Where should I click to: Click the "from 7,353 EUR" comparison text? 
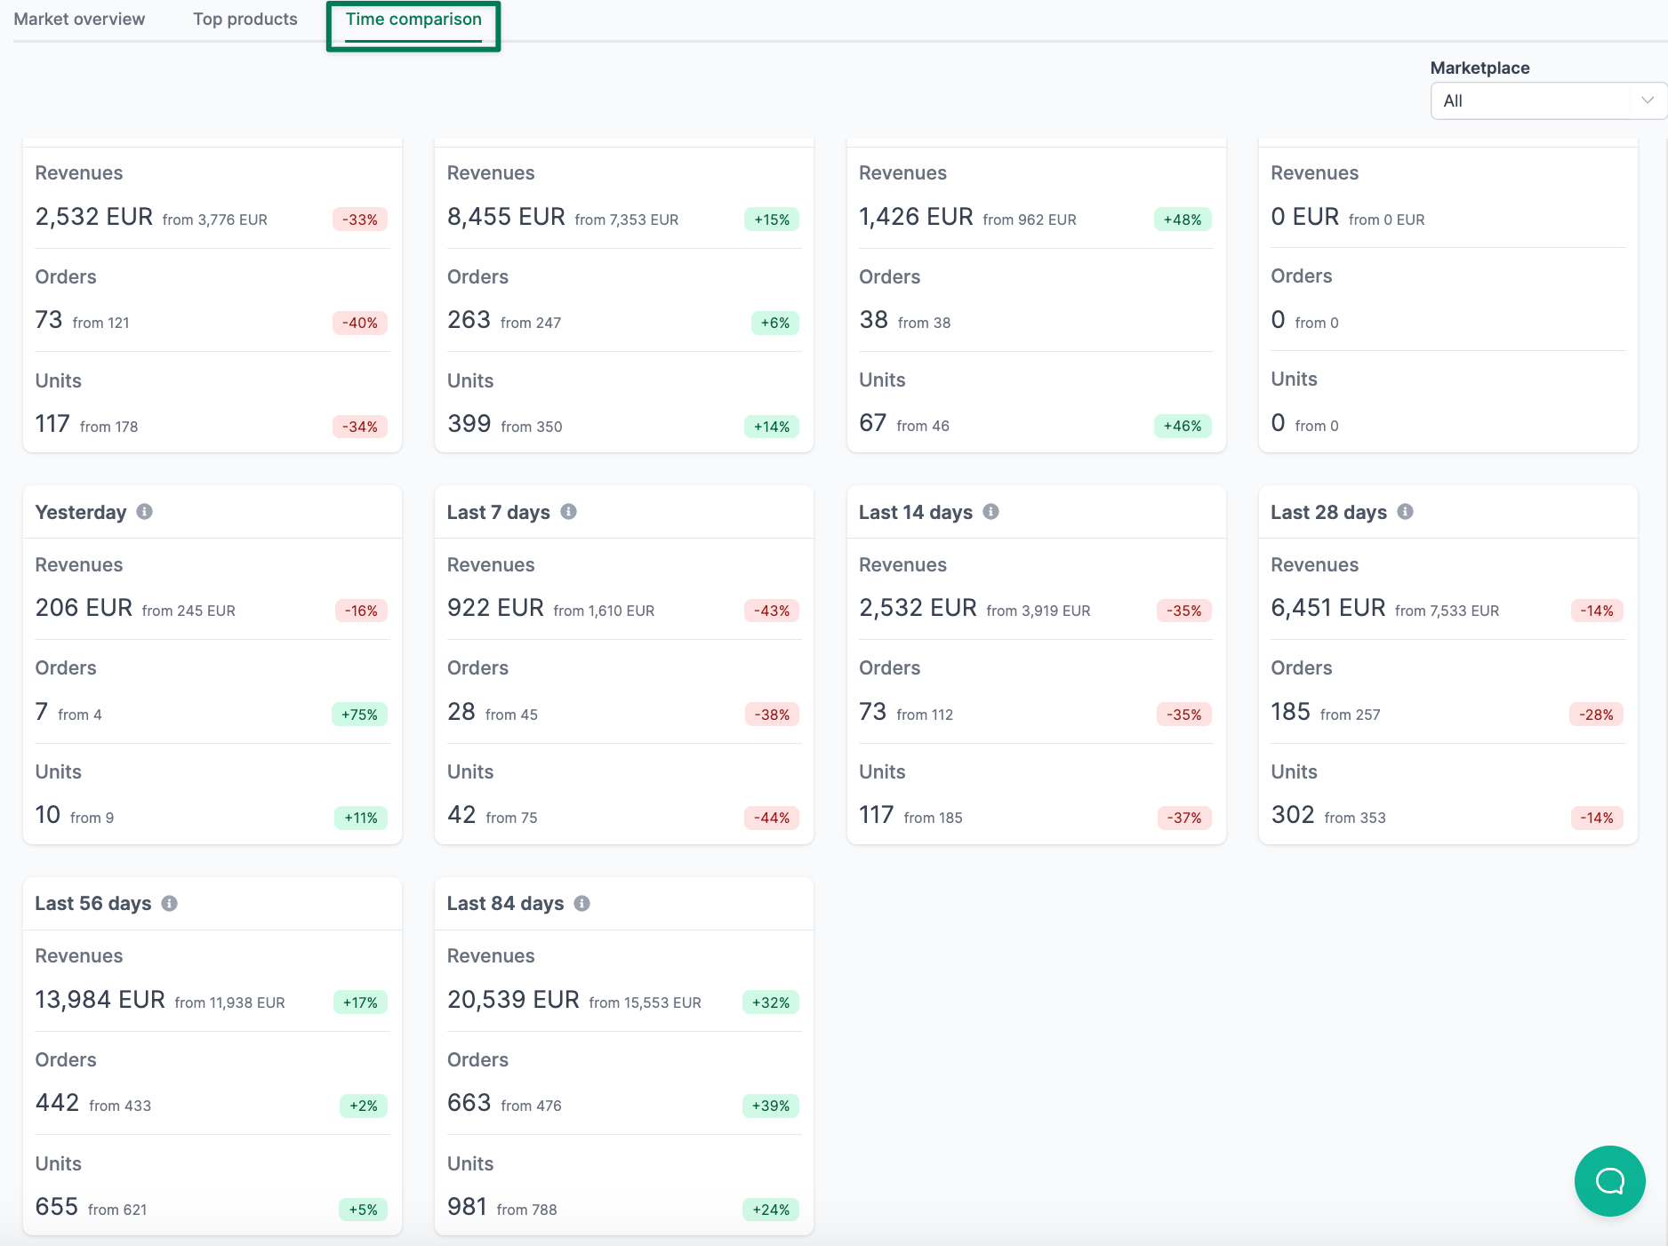(x=627, y=220)
